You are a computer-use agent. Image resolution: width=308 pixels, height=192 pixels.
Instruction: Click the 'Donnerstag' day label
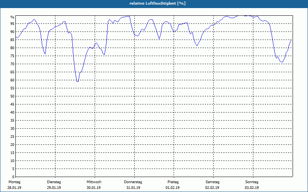click(x=133, y=182)
